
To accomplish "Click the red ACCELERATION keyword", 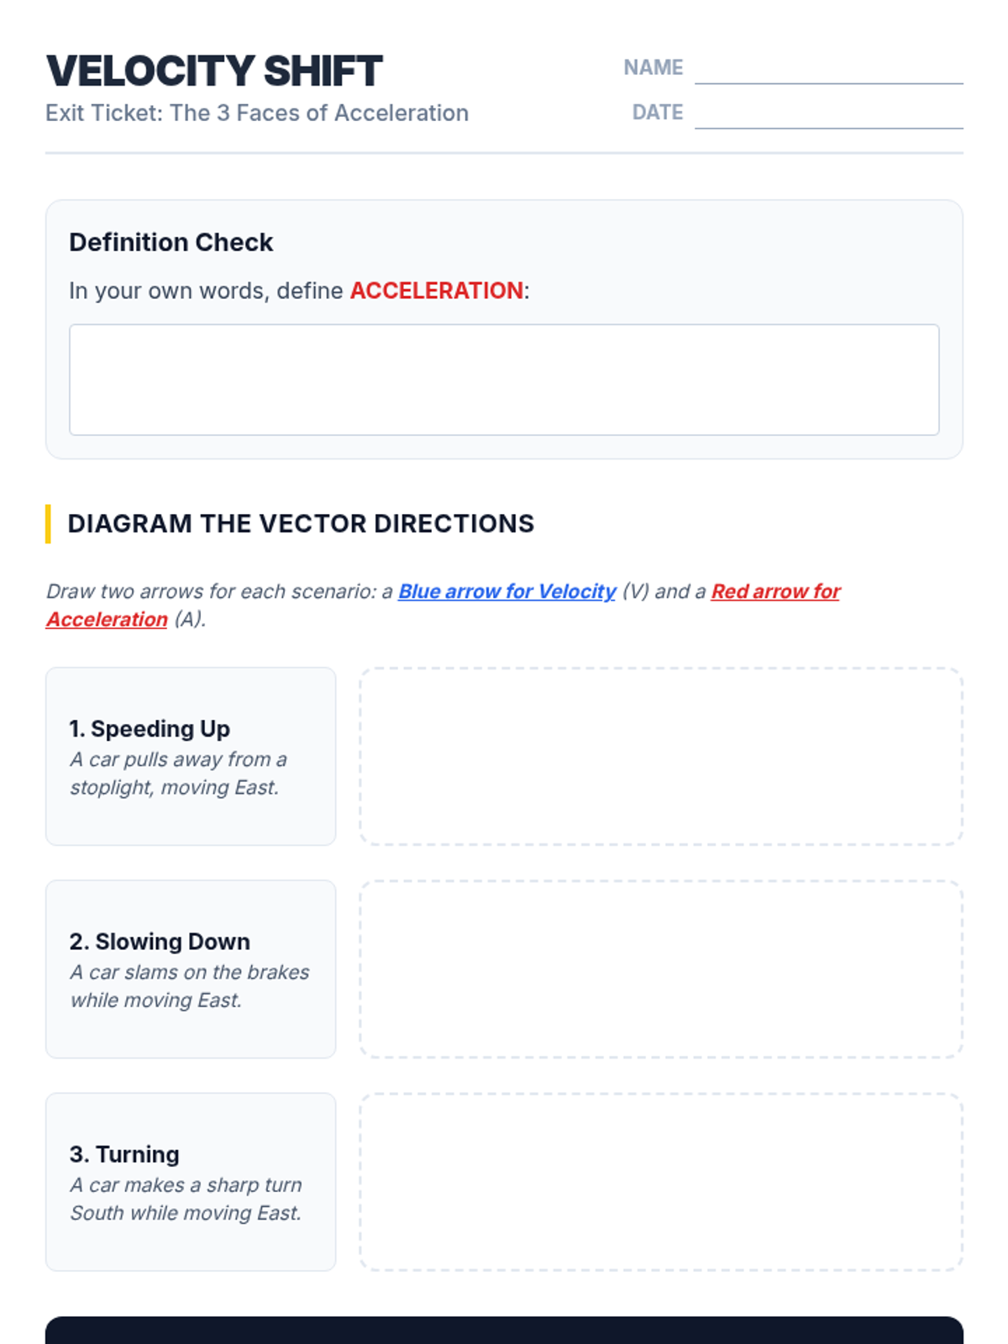I will pyautogui.click(x=437, y=291).
